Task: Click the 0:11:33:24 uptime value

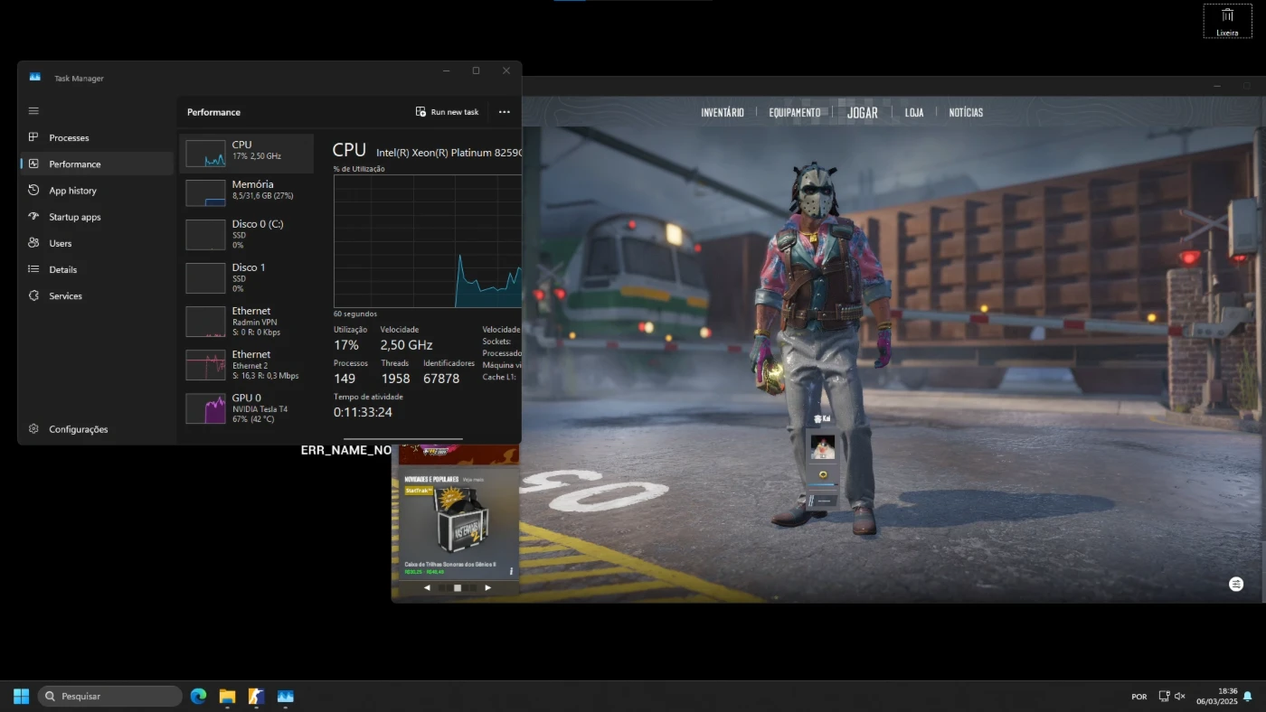Action: (363, 412)
